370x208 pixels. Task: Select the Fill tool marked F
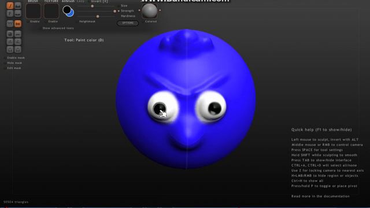pos(10,13)
